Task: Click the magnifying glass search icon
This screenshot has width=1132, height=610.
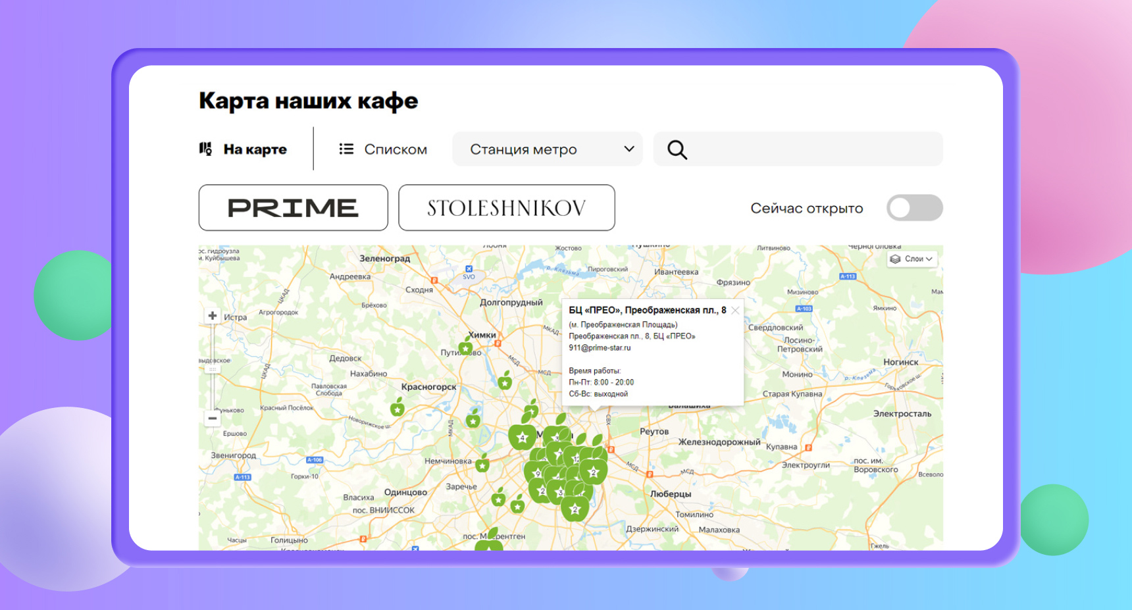Action: tap(677, 150)
